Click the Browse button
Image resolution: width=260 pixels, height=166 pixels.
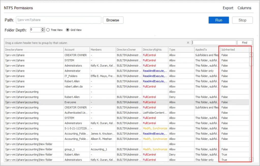coord(113,20)
